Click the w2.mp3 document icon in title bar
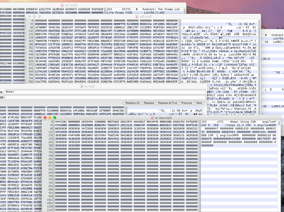Viewport: 284px width, 212px height. (137, 17)
